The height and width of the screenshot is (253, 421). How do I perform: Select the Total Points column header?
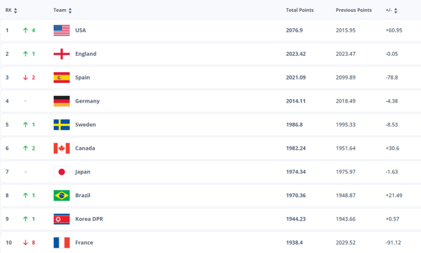click(300, 11)
